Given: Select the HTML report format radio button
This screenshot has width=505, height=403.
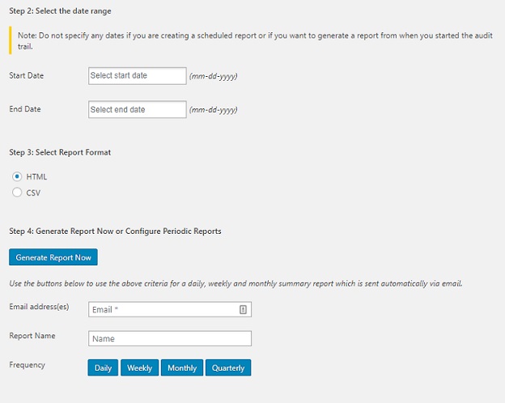Looking at the screenshot, I should (x=17, y=176).
